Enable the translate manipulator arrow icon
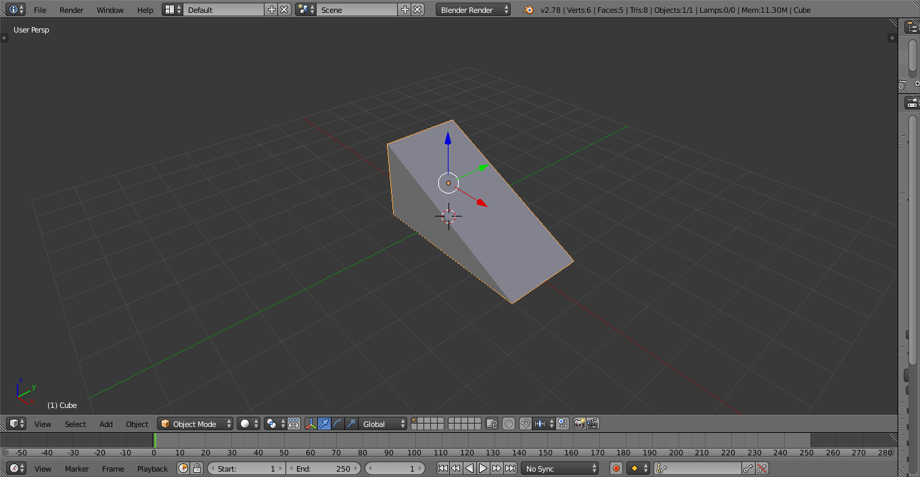The image size is (920, 477). point(324,424)
